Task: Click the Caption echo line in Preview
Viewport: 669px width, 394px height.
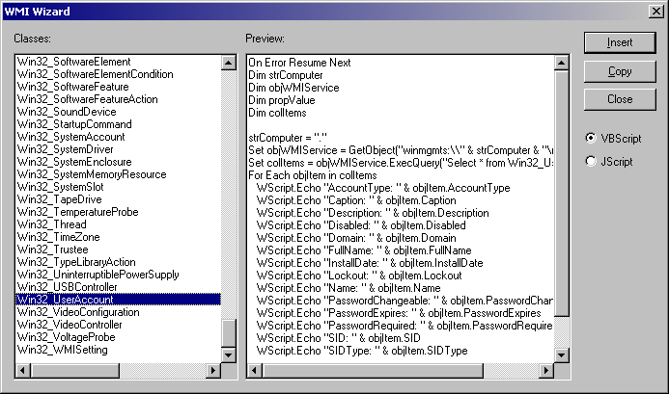Action: pyautogui.click(x=356, y=200)
